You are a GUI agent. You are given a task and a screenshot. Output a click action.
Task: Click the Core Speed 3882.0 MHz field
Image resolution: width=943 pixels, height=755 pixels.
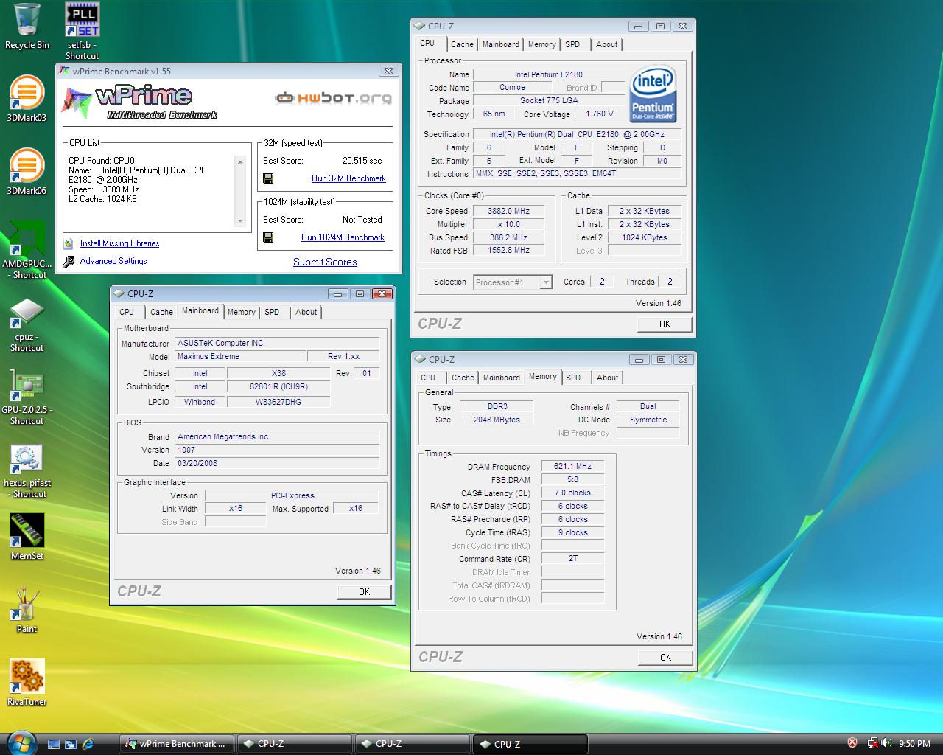point(508,211)
